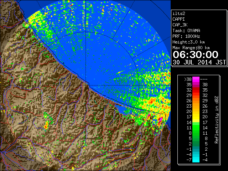Pick the orange 26–29 dBZ color band

(196, 101)
